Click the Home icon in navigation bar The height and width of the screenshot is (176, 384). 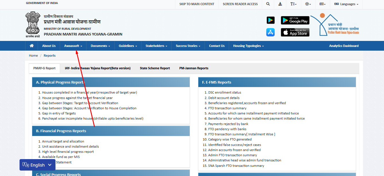pyautogui.click(x=32, y=46)
